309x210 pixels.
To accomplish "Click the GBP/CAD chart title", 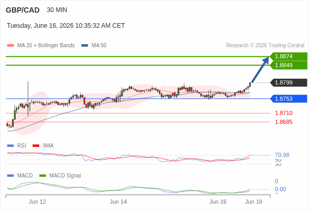I will (x=23, y=10).
